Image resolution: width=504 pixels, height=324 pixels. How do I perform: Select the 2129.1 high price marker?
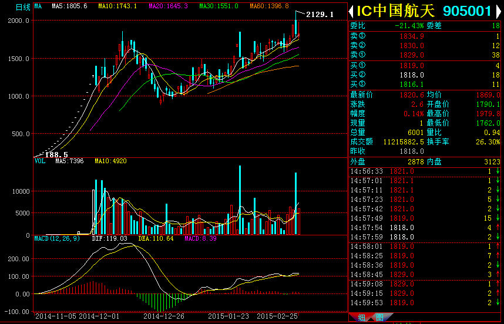pos(320,15)
